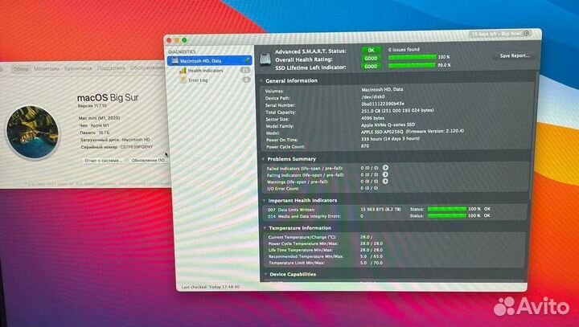
Task: Click the 99.0 % lifetime value
Action: tap(444, 65)
